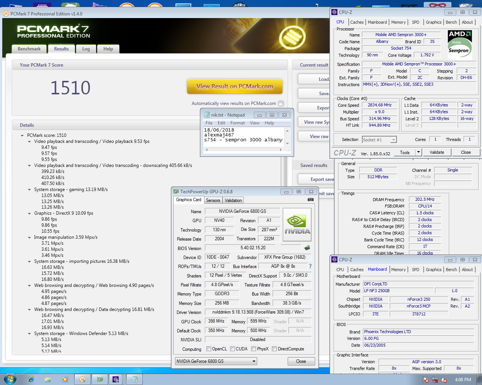
Task: Click Load button in Current result
Action: click(314, 79)
